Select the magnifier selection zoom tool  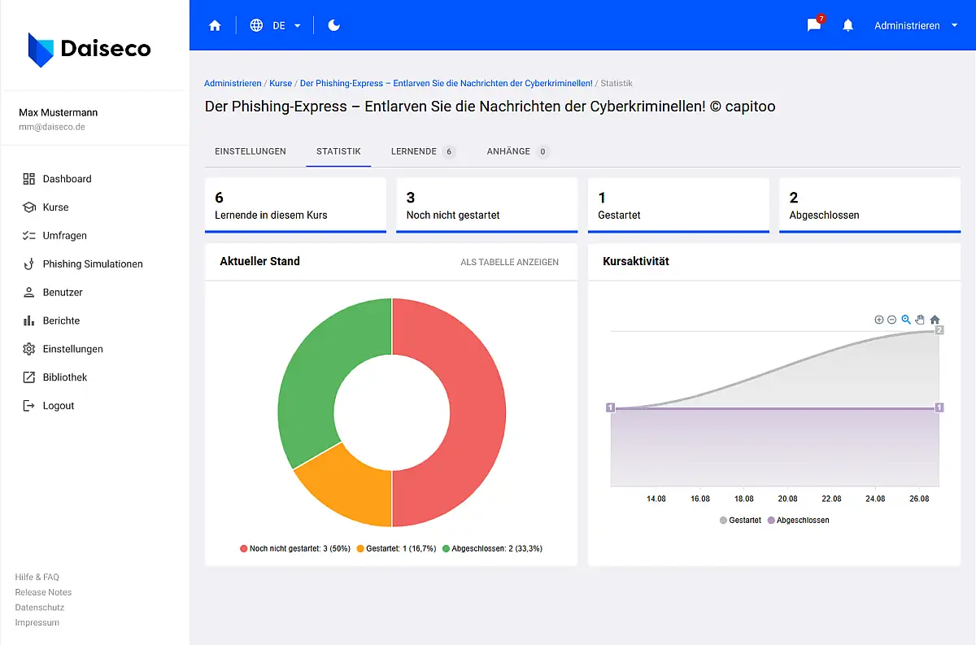(906, 320)
